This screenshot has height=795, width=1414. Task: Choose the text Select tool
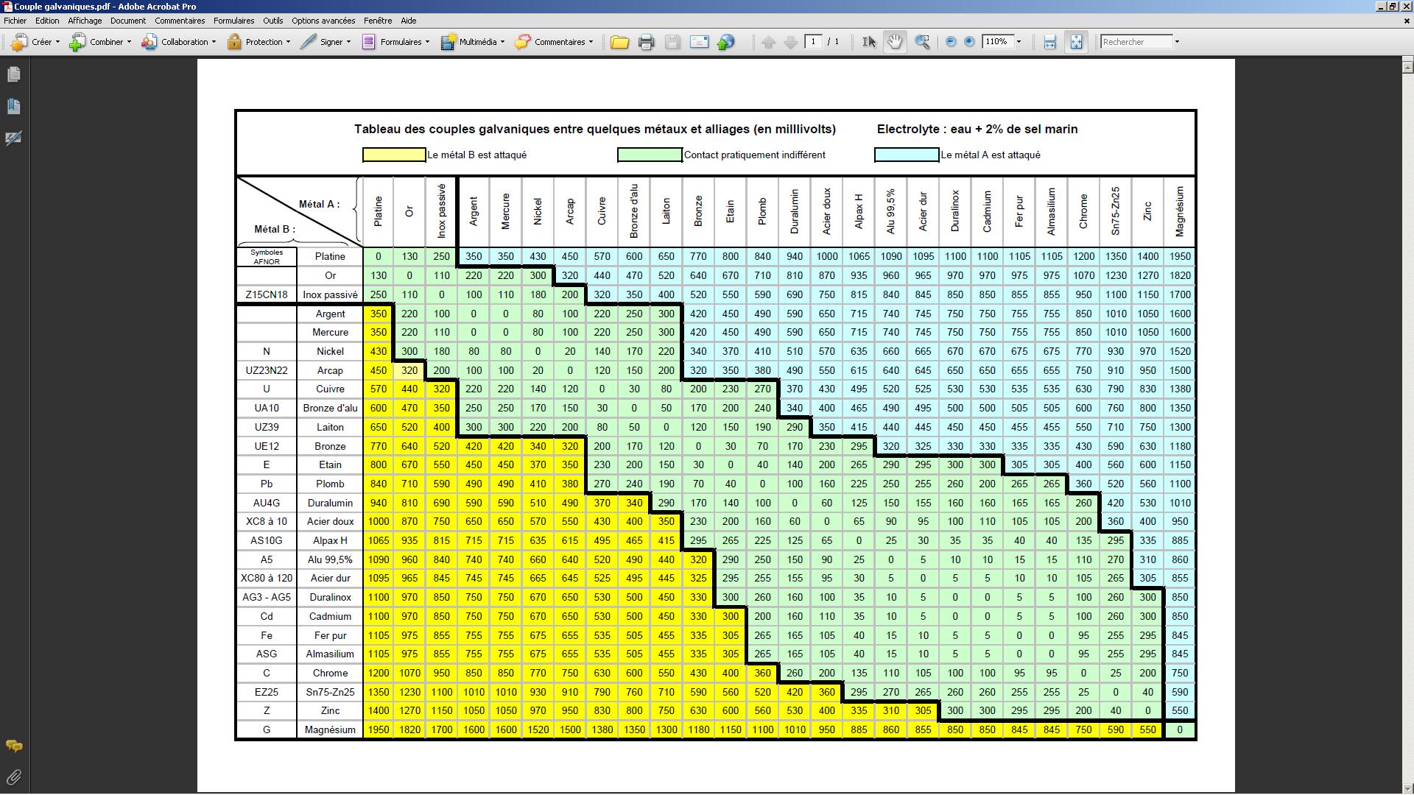click(869, 42)
